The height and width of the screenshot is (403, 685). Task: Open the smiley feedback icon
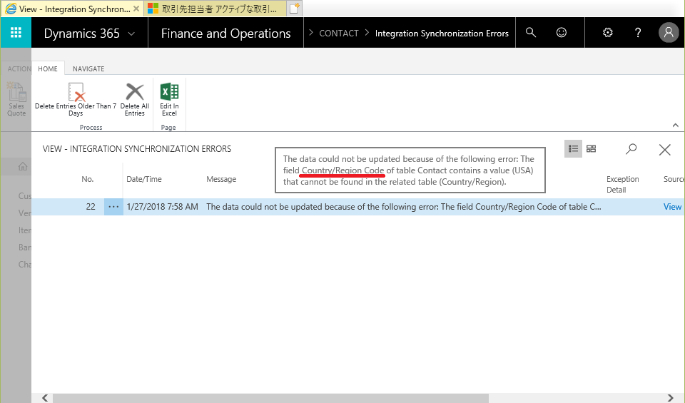coord(562,33)
